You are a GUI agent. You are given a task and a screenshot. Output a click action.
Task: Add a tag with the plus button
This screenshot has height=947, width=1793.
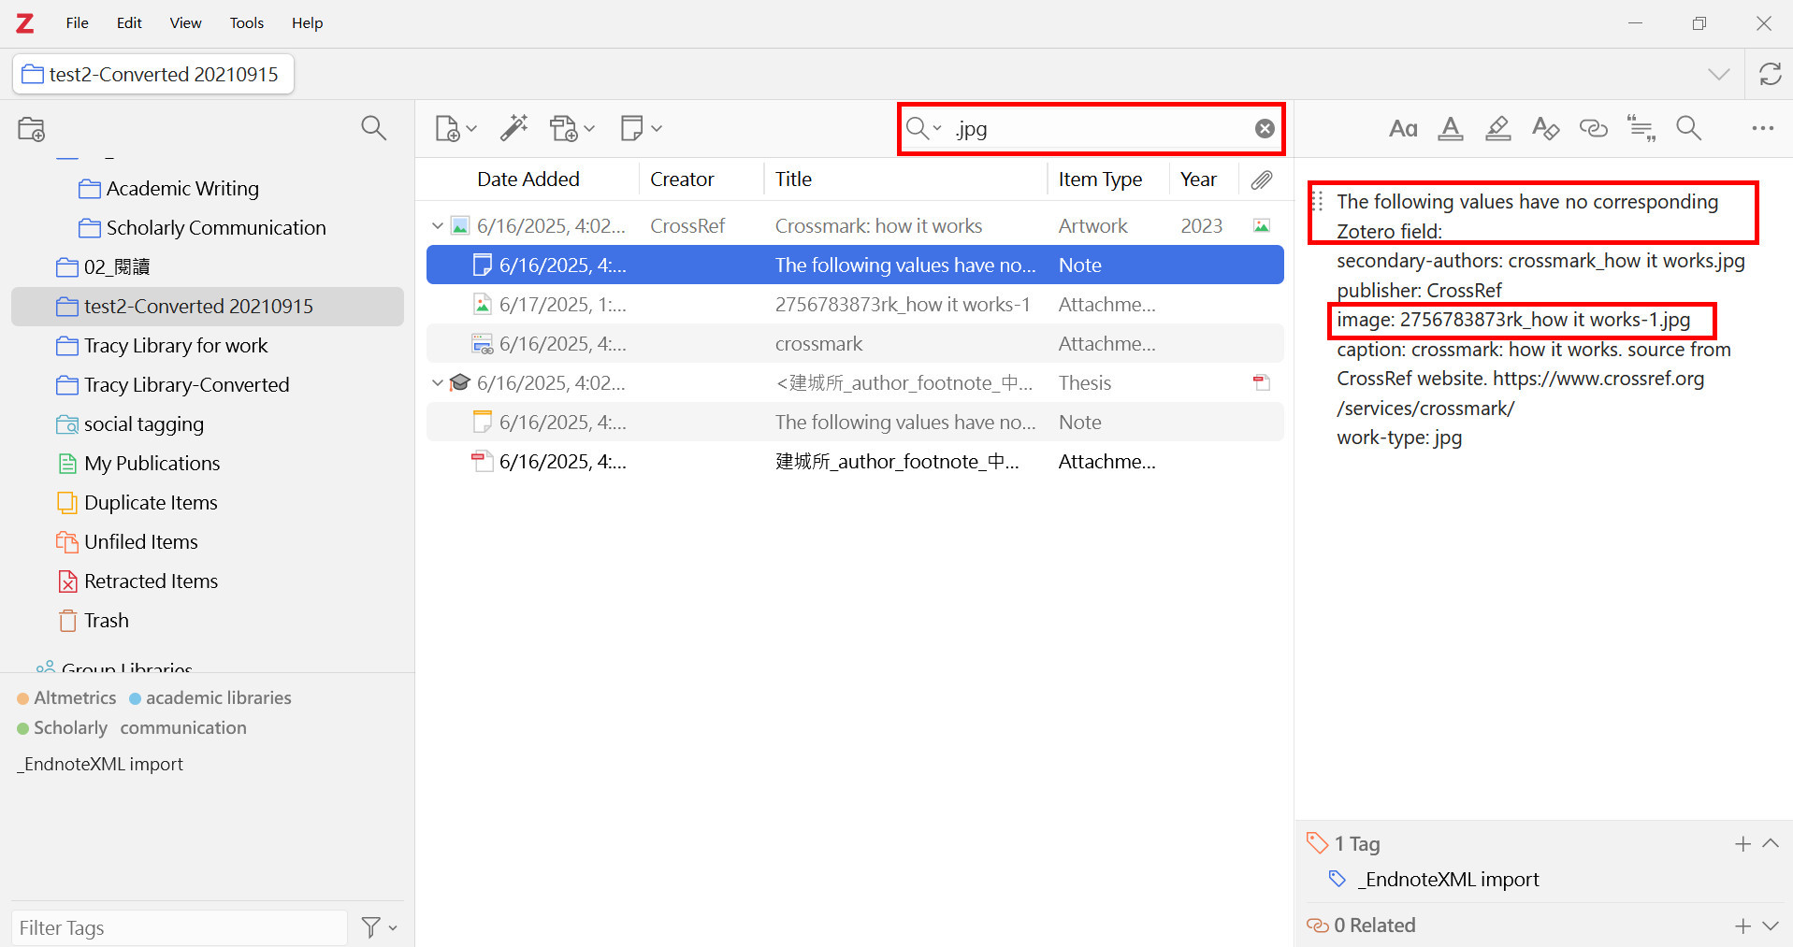(1742, 844)
